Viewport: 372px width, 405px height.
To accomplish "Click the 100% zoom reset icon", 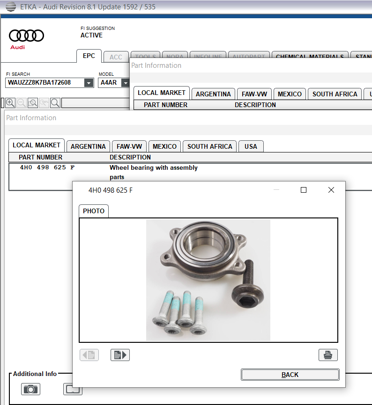I will (x=44, y=103).
